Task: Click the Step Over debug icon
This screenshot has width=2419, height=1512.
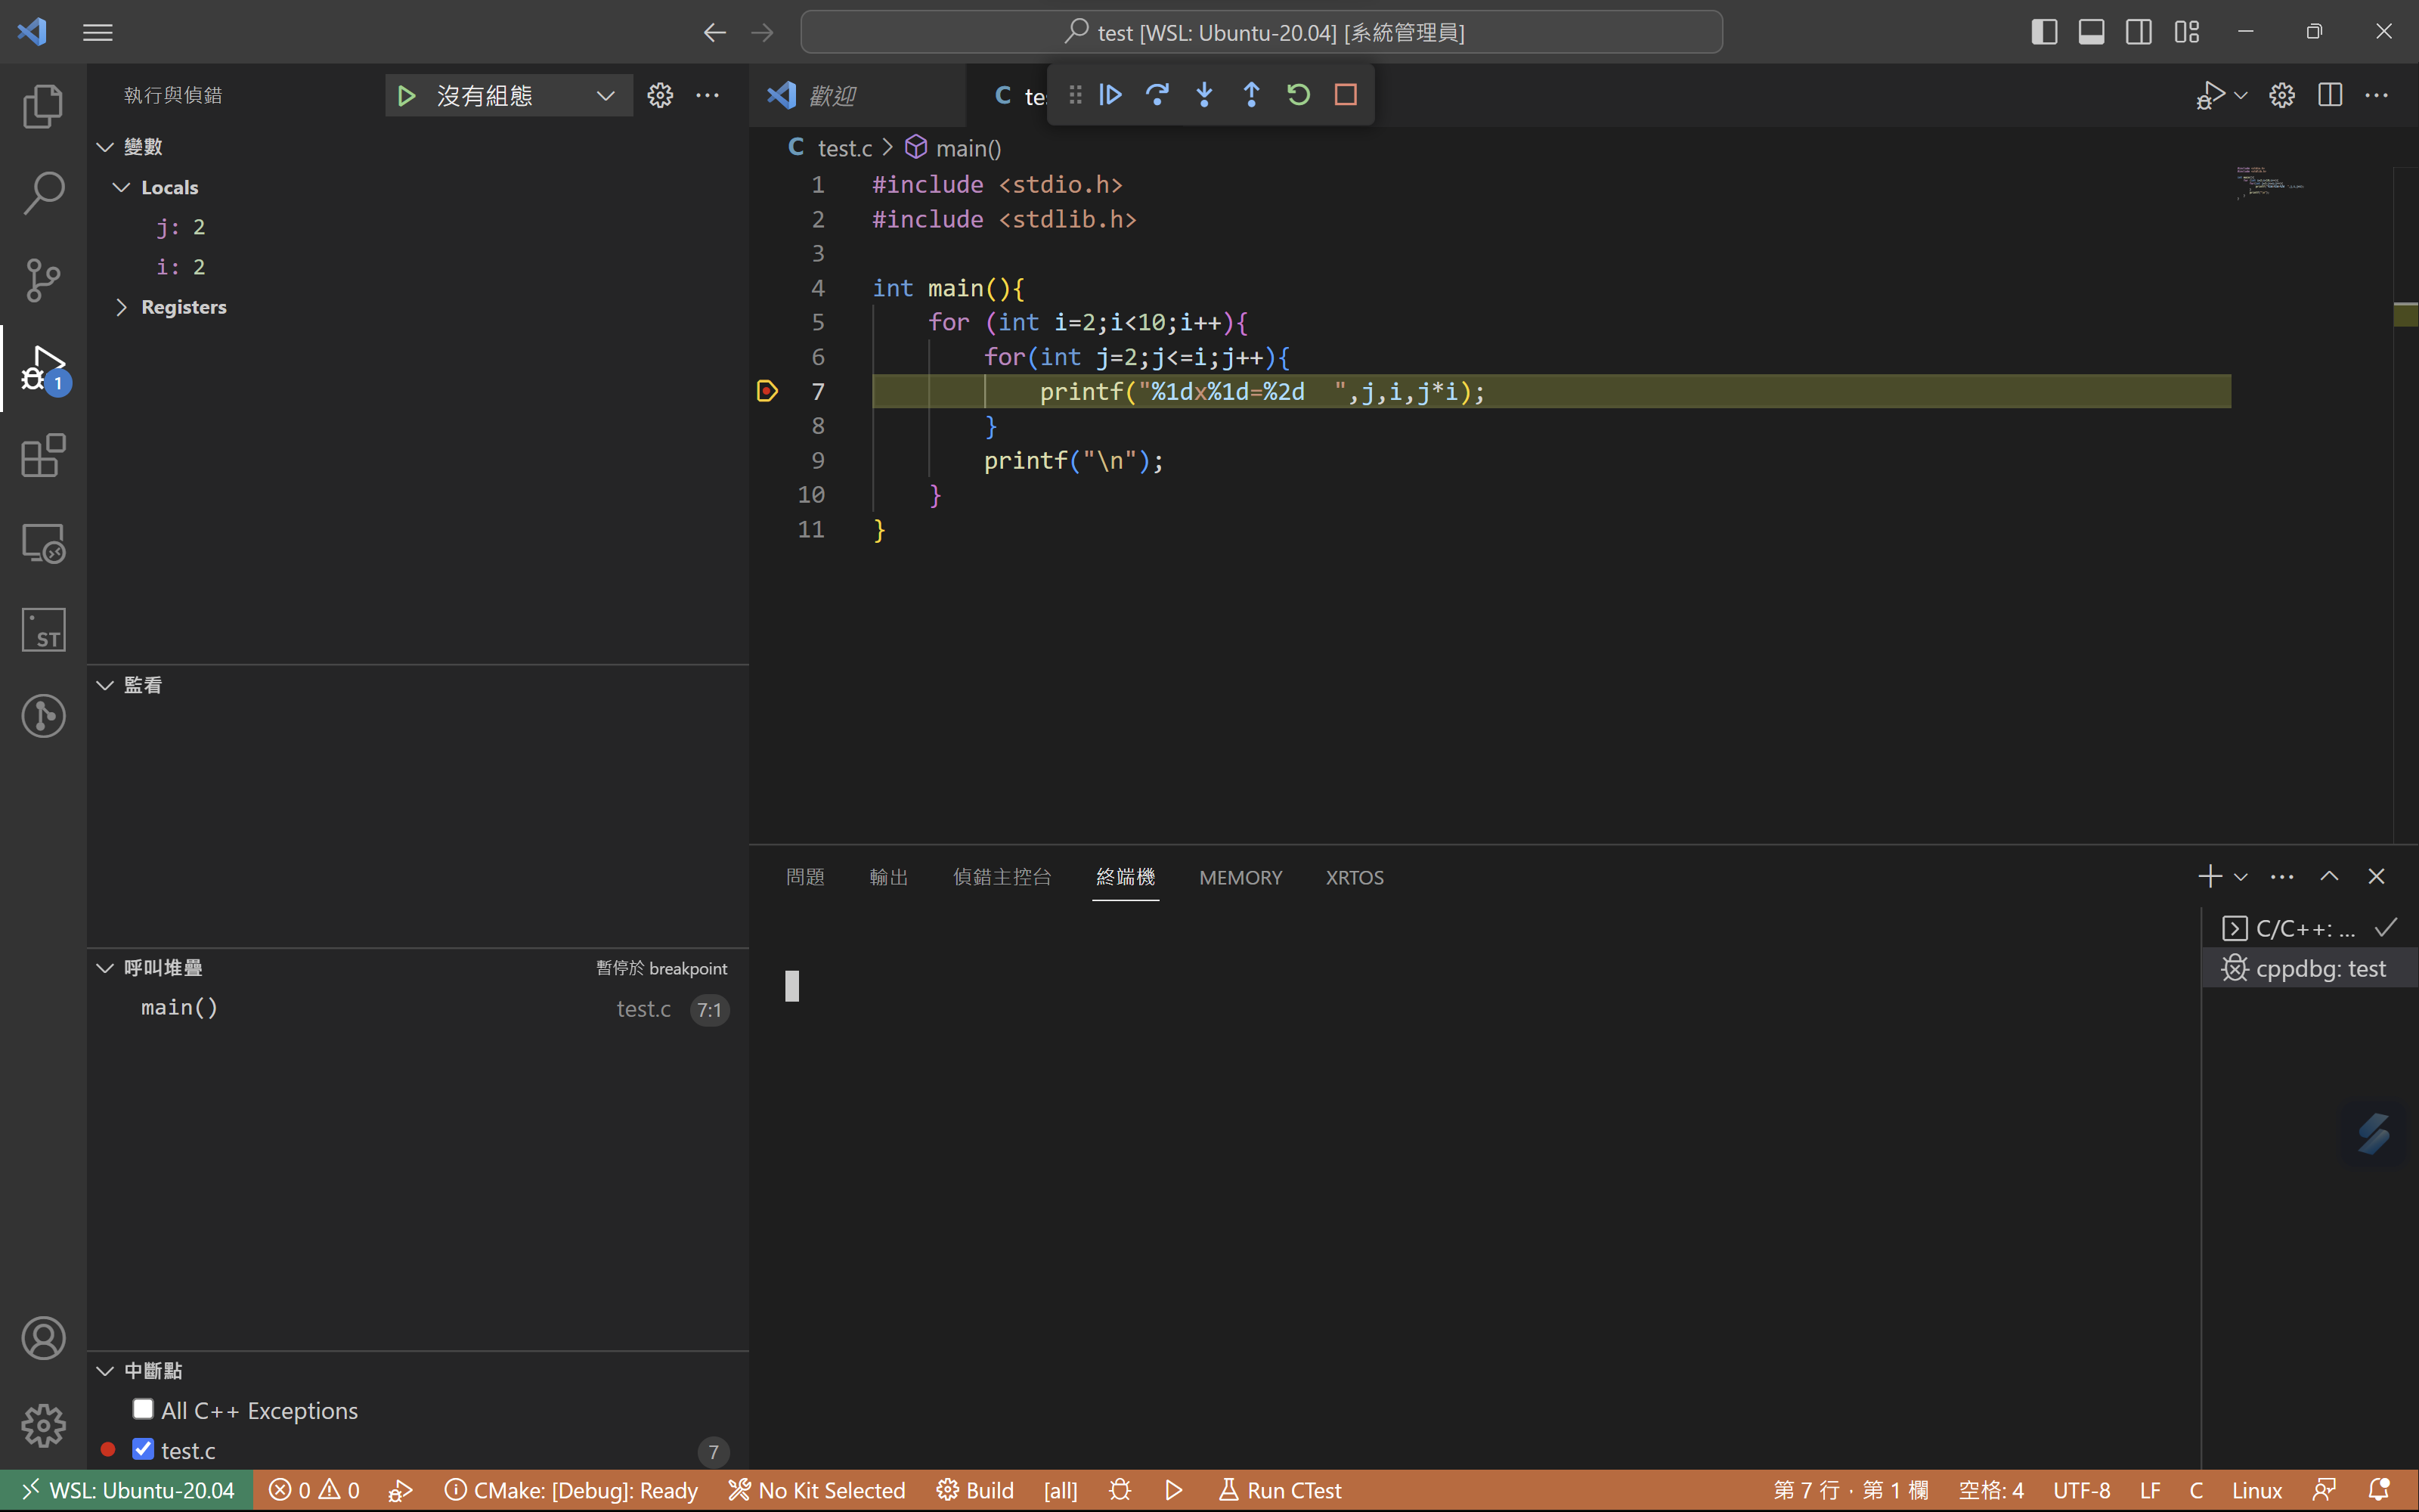Action: (1157, 95)
